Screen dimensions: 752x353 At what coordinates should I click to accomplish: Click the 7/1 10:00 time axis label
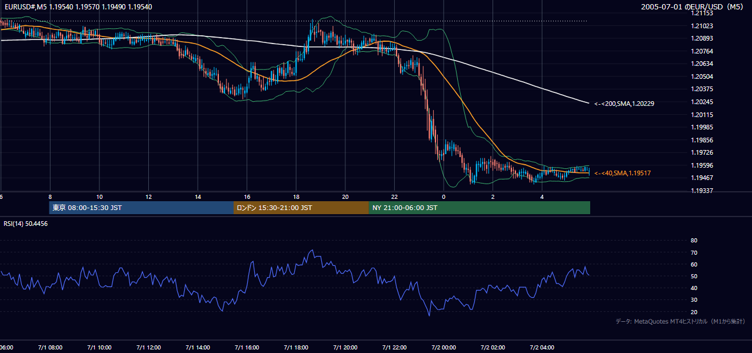[x=99, y=347]
